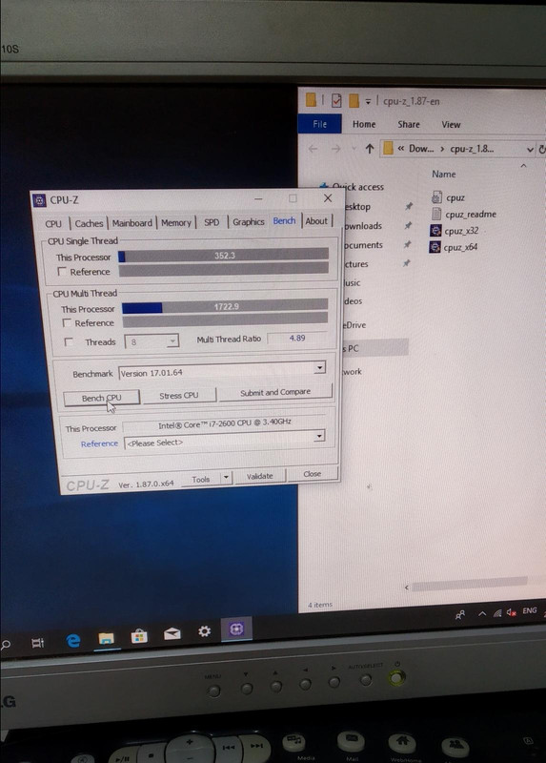Click the Tools button
The image size is (546, 763).
click(201, 480)
